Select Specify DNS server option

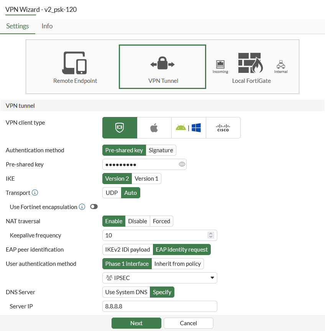coord(162,292)
